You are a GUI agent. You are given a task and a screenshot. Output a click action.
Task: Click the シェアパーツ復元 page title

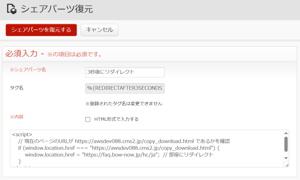click(x=57, y=9)
